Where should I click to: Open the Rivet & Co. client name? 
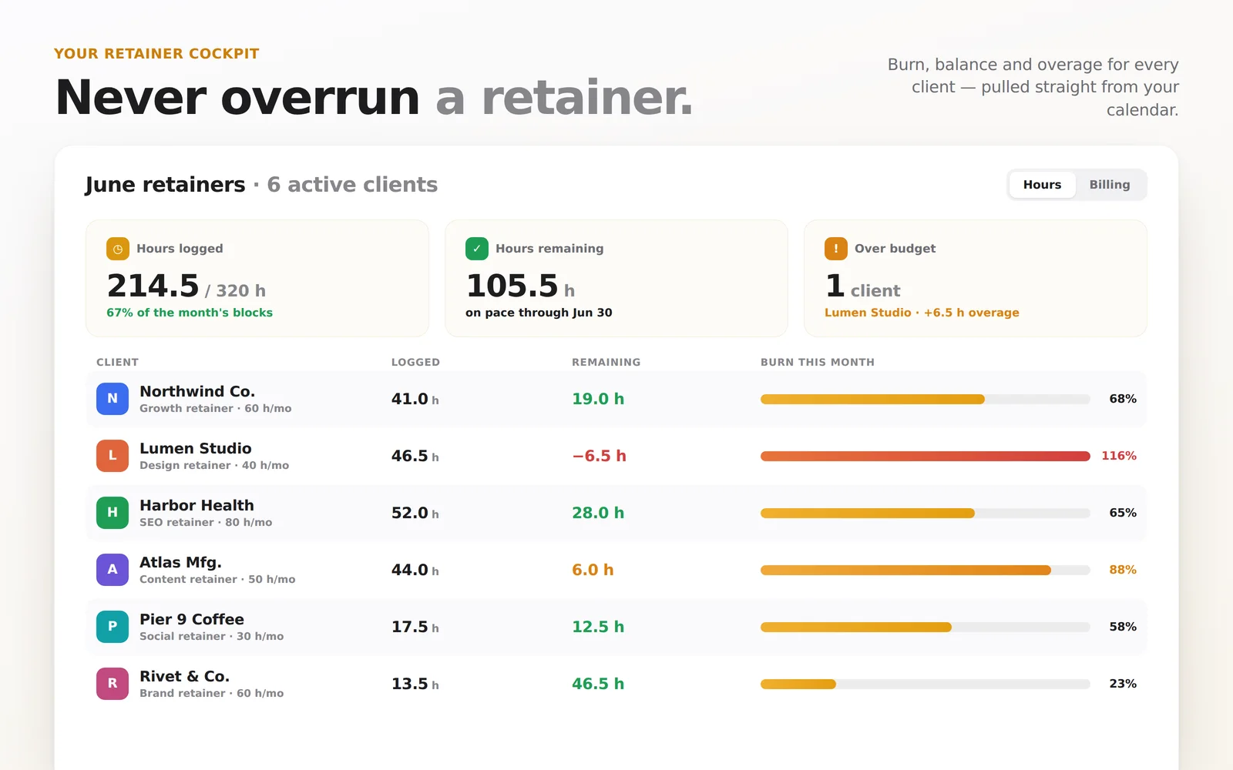click(184, 676)
